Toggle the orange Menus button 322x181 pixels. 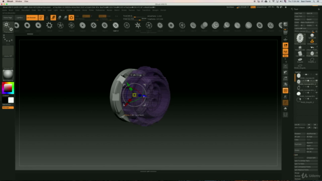click(x=253, y=7)
